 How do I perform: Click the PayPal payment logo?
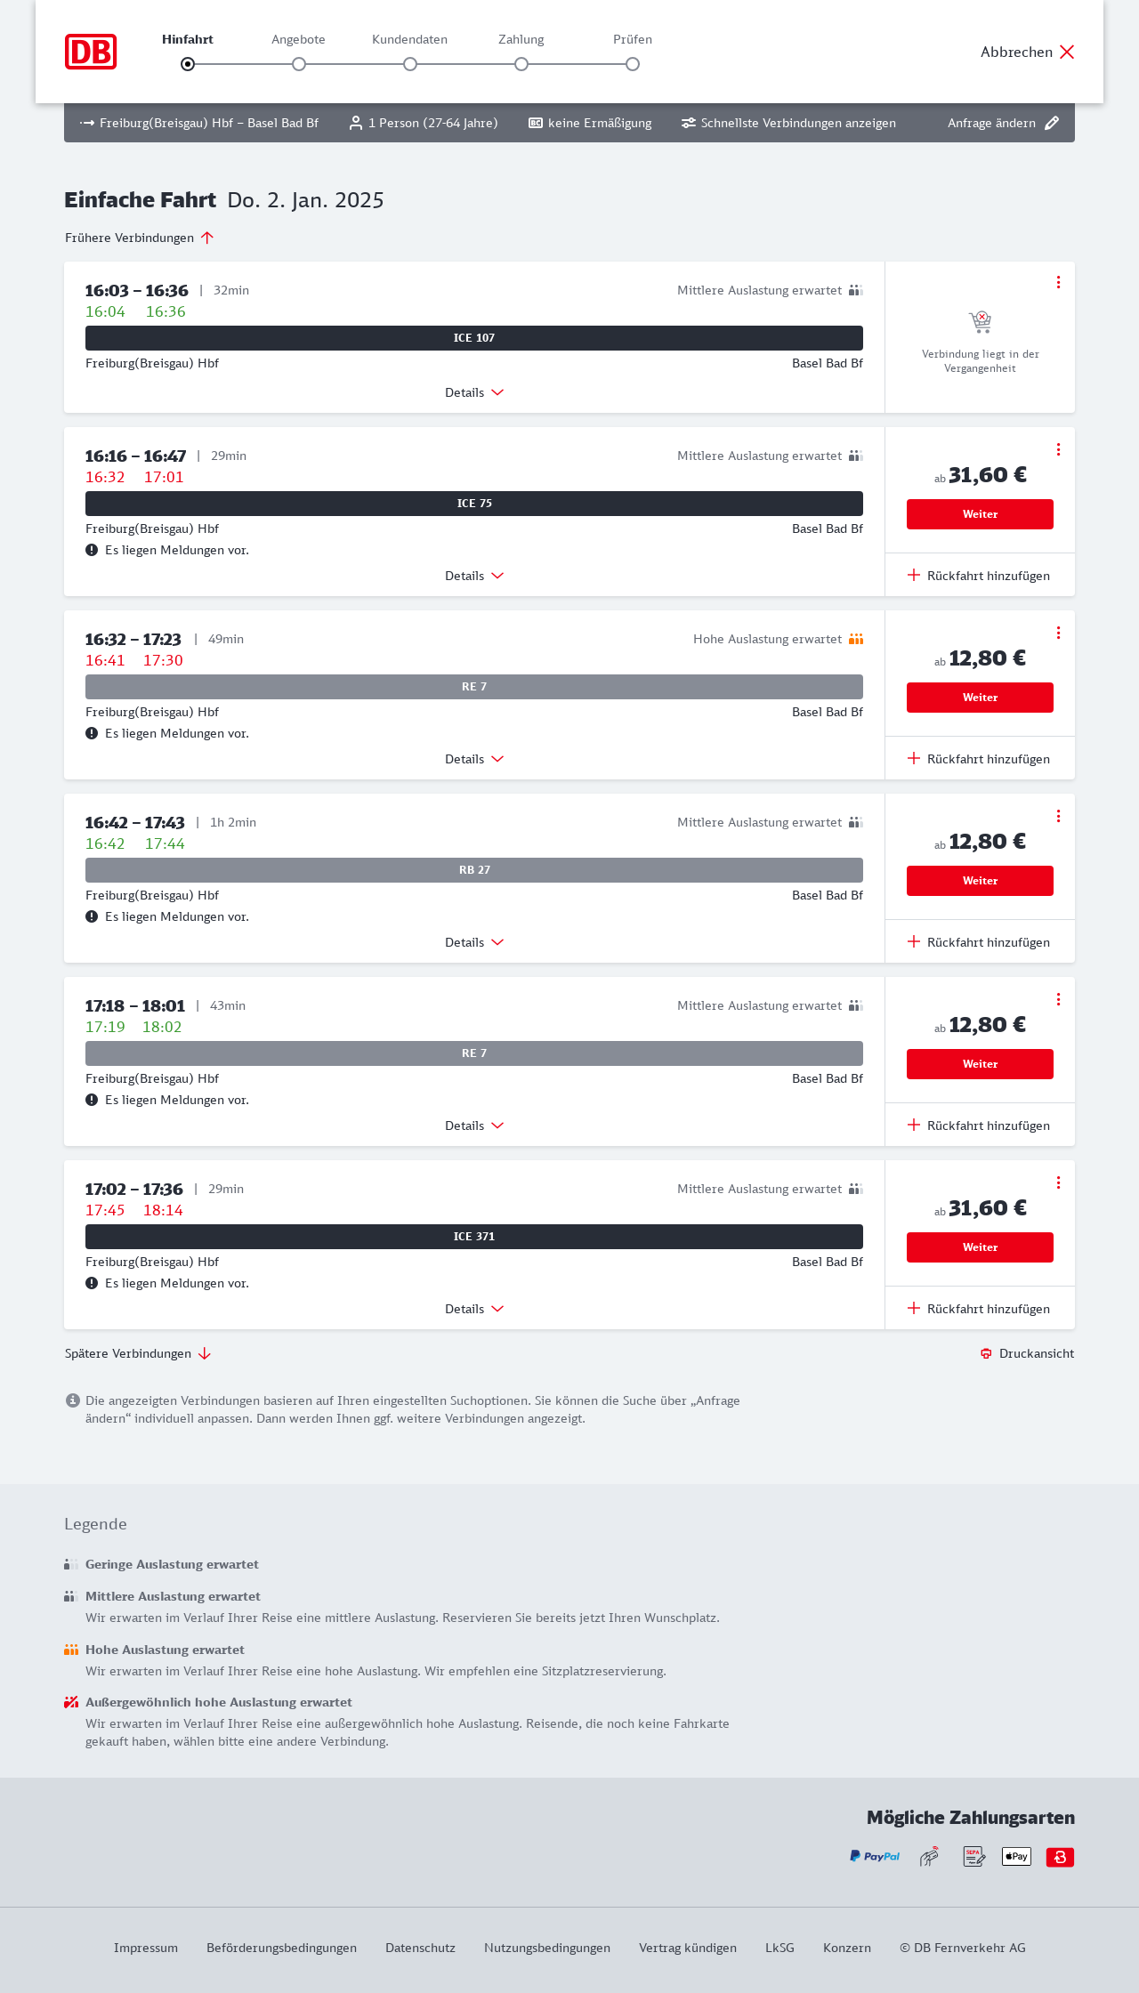click(875, 1856)
